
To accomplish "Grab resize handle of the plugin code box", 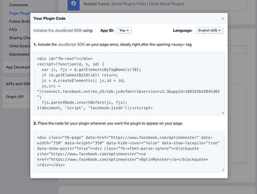I will click(223, 170).
